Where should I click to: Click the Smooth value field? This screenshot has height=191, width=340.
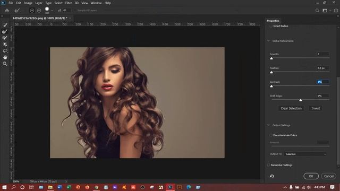323,54
